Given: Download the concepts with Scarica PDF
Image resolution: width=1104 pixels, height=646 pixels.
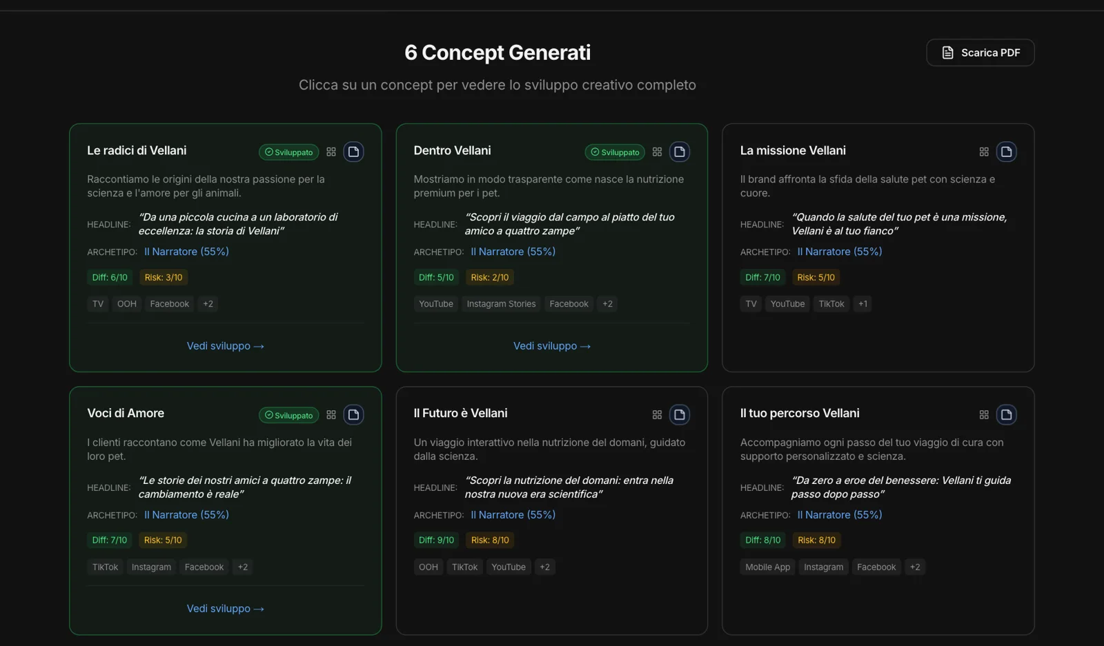Looking at the screenshot, I should coord(980,52).
